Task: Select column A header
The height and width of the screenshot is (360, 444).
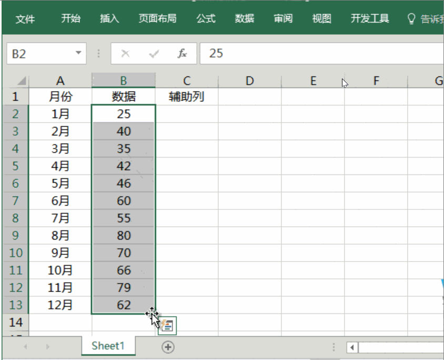Action: click(60, 81)
